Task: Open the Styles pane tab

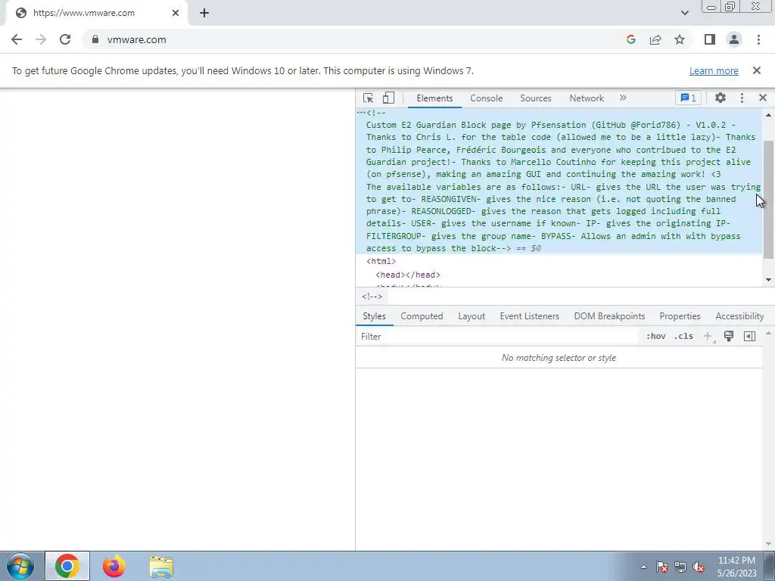Action: tap(374, 316)
